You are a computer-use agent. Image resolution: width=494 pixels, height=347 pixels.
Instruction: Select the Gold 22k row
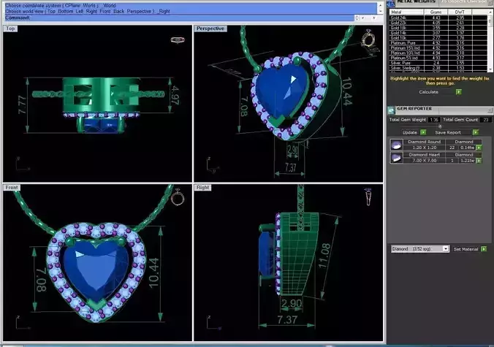pos(438,23)
